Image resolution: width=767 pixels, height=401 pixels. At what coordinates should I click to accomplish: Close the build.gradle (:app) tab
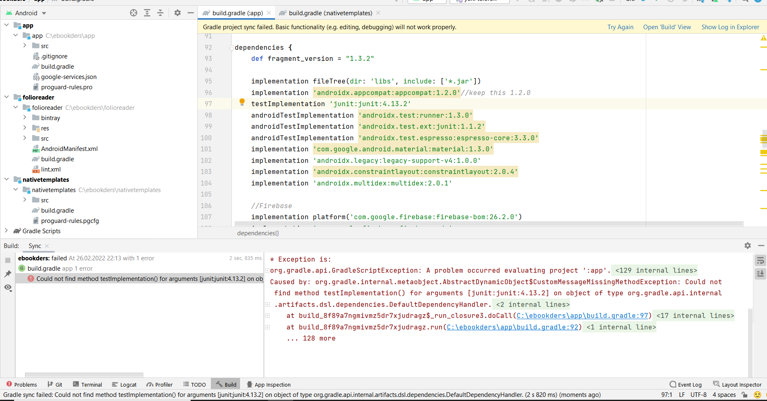pyautogui.click(x=269, y=13)
